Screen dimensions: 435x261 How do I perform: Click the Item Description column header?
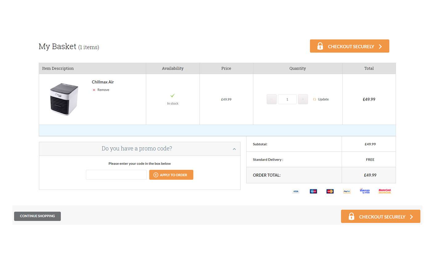(x=58, y=68)
